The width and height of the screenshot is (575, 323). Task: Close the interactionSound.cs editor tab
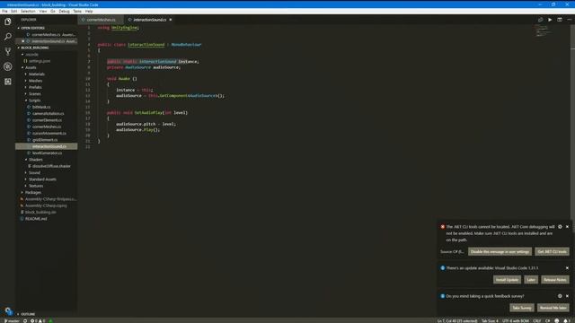[x=171, y=20]
